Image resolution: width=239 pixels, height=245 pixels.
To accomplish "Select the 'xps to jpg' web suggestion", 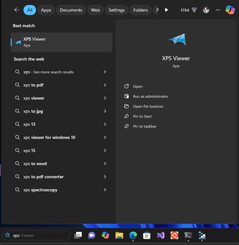I will point(61,111).
